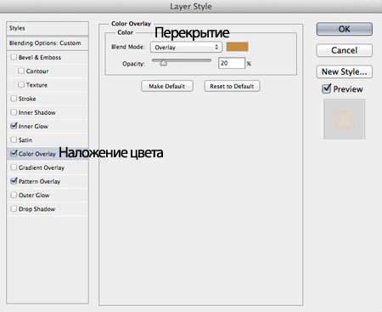
Task: Select the Pattern Overlay style row label
Action: tap(39, 181)
